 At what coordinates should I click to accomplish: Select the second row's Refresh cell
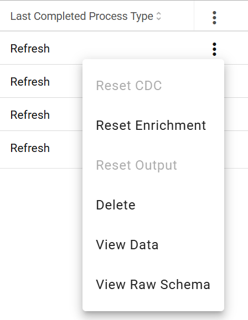tap(30, 82)
